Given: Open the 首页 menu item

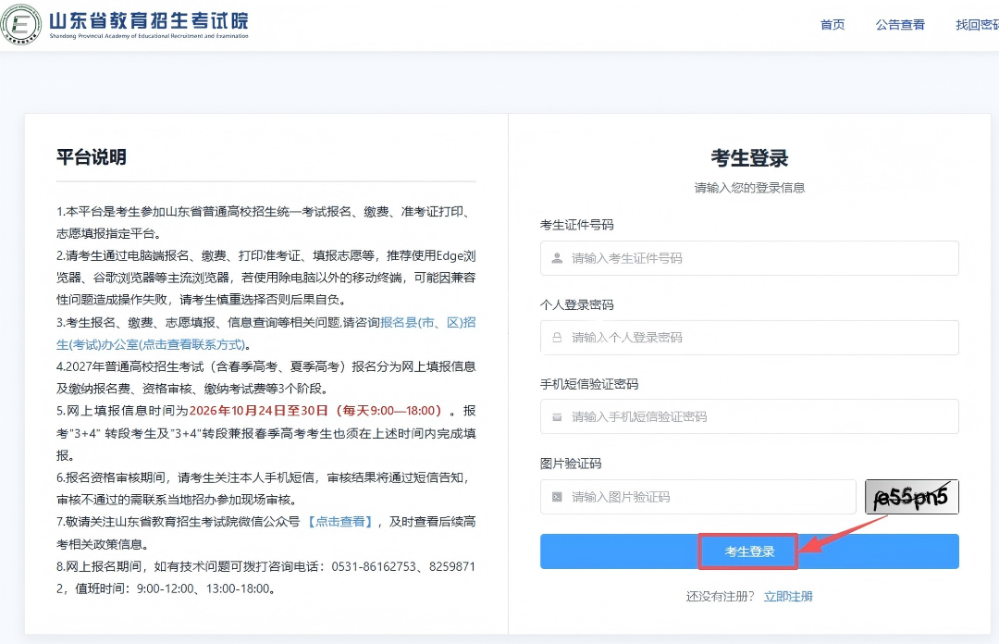Looking at the screenshot, I should click(832, 25).
